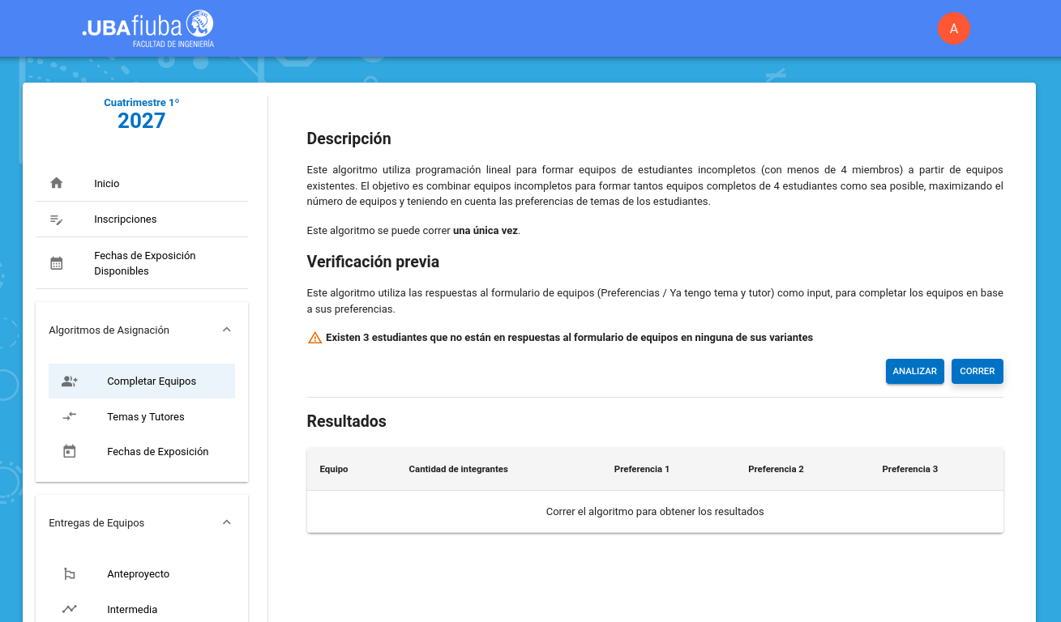This screenshot has height=622, width=1061.
Task: Click the calendar icon for Fechas de Exposición Disponibles
Action: [57, 263]
